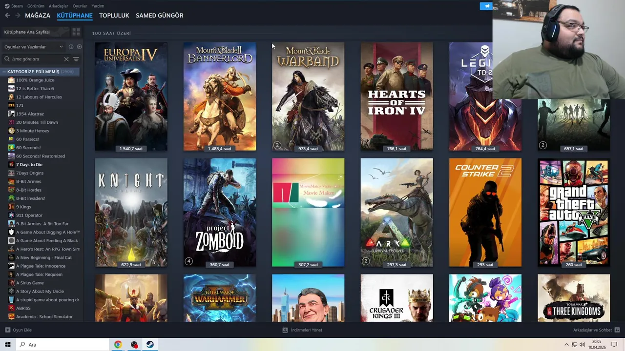Image resolution: width=625 pixels, height=351 pixels.
Task: Click the downloads icon beside İndirmeleri Yönet
Action: click(285, 330)
